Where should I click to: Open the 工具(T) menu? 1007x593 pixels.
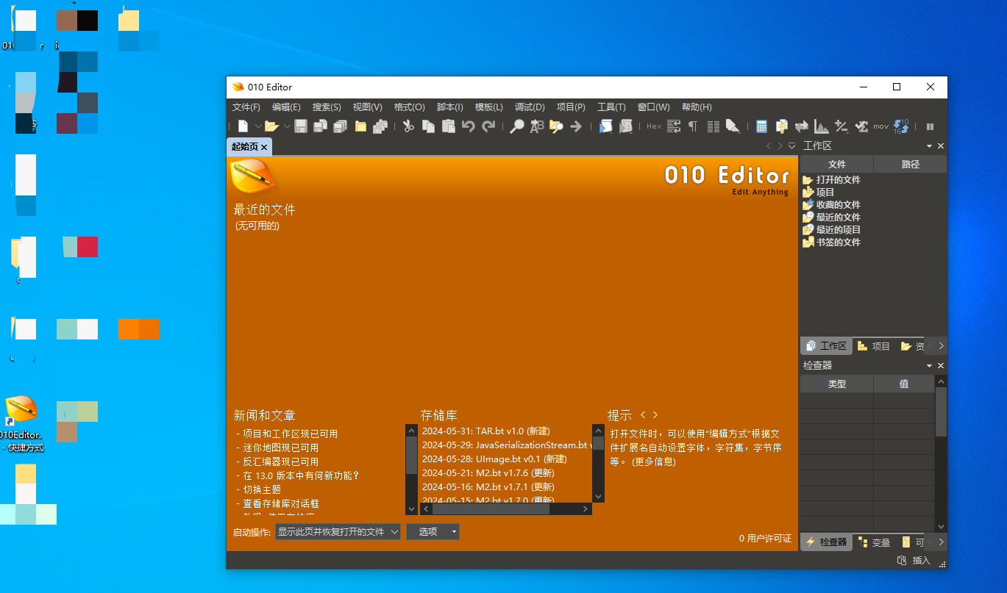coord(611,107)
